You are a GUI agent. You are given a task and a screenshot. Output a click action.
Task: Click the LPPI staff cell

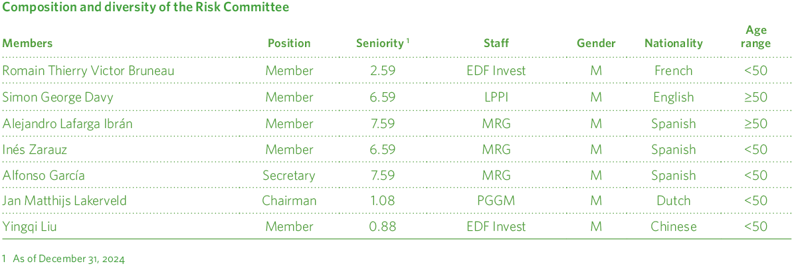click(496, 97)
